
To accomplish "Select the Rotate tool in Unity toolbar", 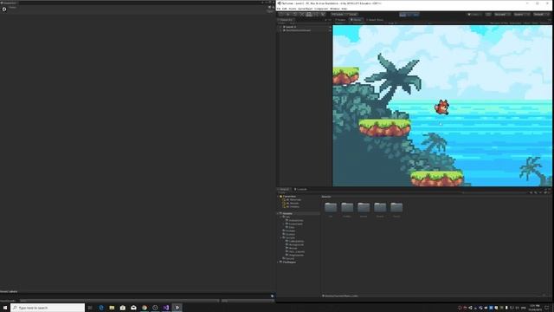I will (x=295, y=15).
